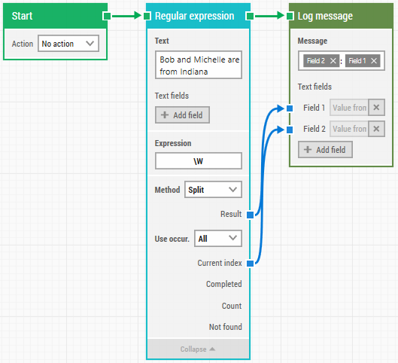
Task: Open the Method dropdown set to Split
Action: [x=213, y=190]
